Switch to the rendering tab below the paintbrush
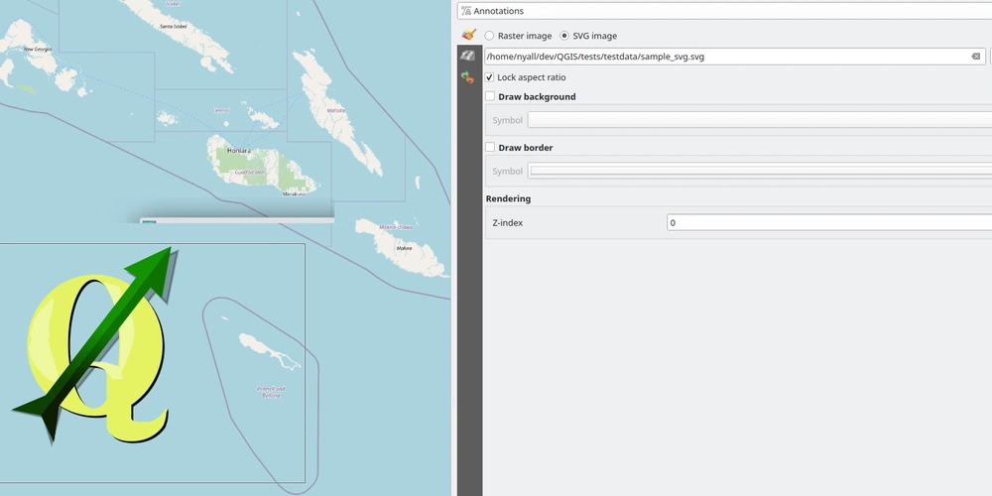Screen dimensions: 992x496 (468, 56)
